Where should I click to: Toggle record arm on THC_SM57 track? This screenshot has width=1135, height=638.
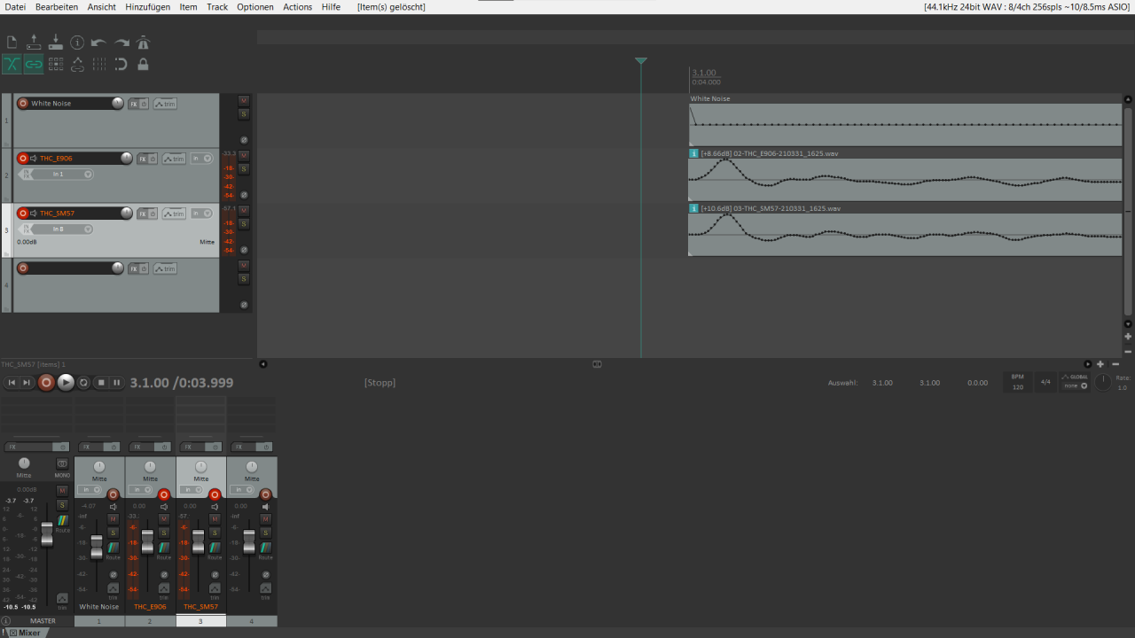pos(23,214)
